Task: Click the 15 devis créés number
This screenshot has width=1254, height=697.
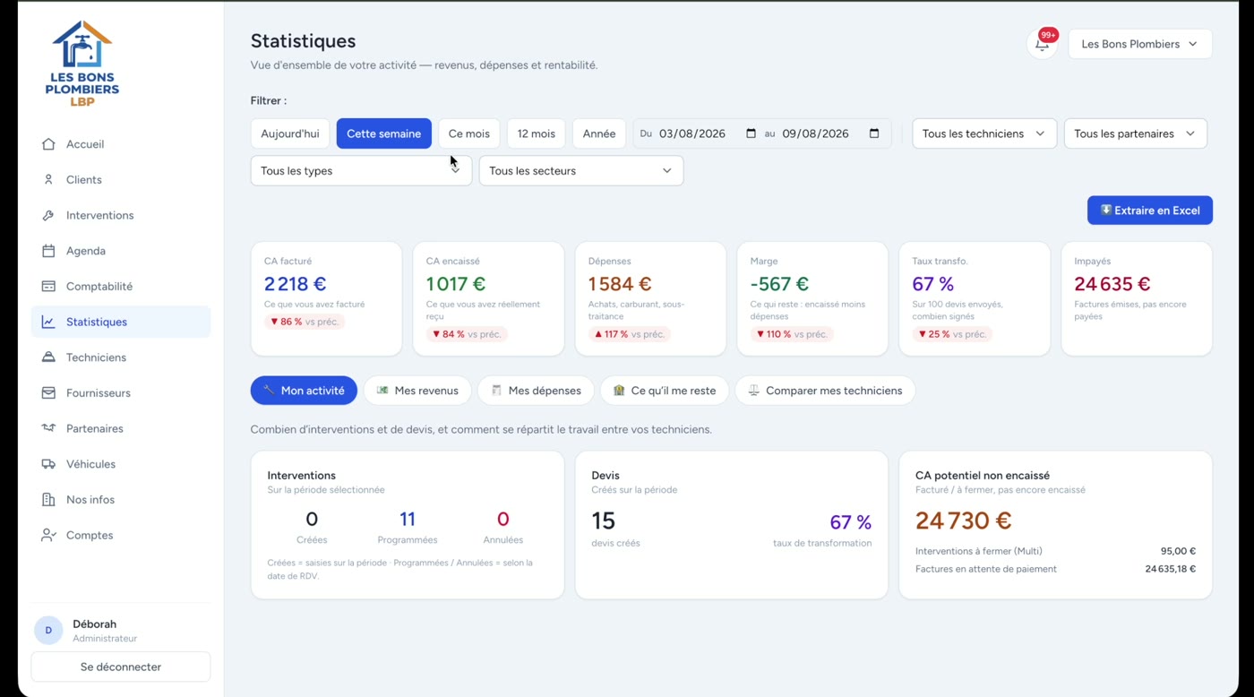Action: coord(604,521)
